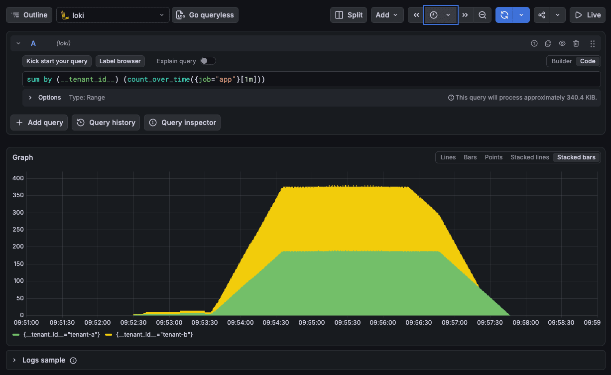611x375 pixels.
Task: Open the loki datasource picker
Action: coord(113,15)
